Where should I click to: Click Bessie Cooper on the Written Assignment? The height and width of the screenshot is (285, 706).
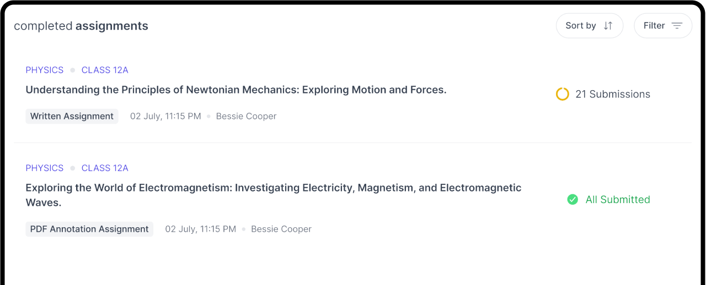pos(246,116)
